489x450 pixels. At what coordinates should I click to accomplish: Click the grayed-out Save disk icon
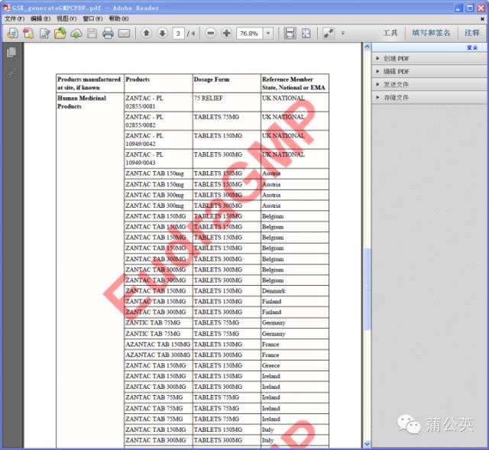tap(92, 33)
